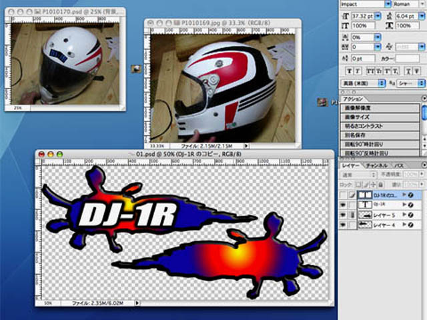Image resolution: width=427 pixels, height=320 pixels.
Task: Toggle link box of DJ-1R text layer
Action: [352, 205]
